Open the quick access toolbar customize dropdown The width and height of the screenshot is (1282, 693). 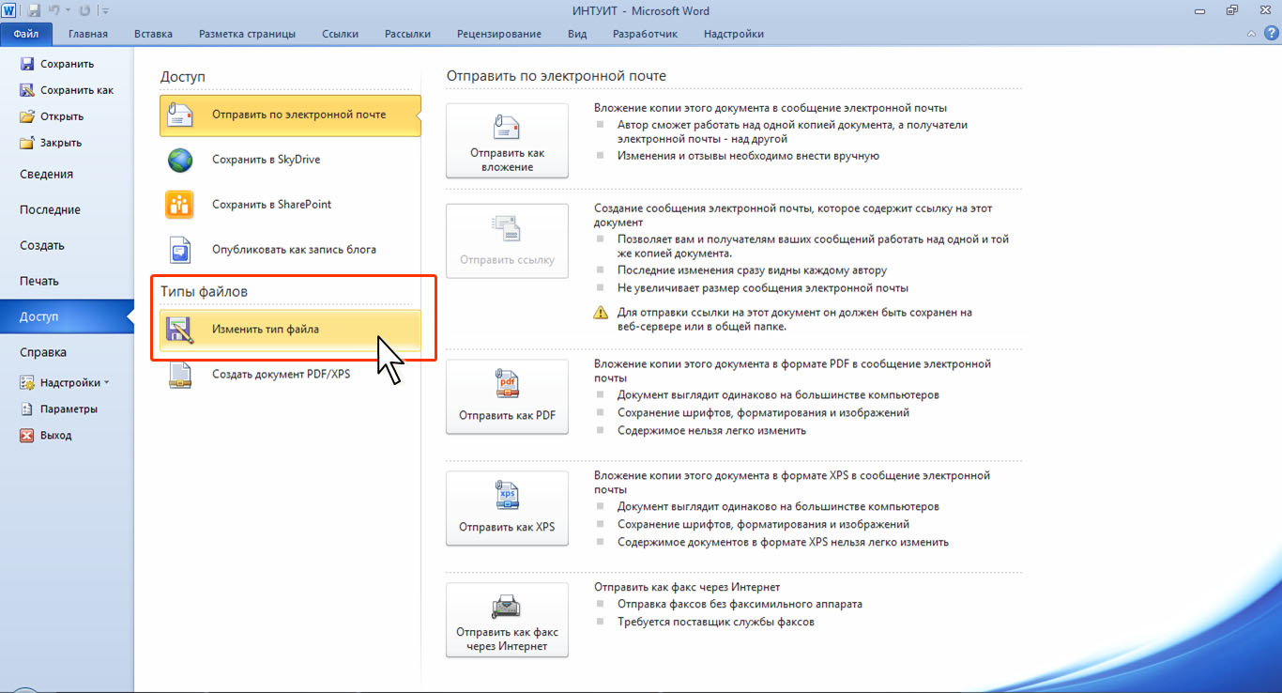pyautogui.click(x=104, y=11)
